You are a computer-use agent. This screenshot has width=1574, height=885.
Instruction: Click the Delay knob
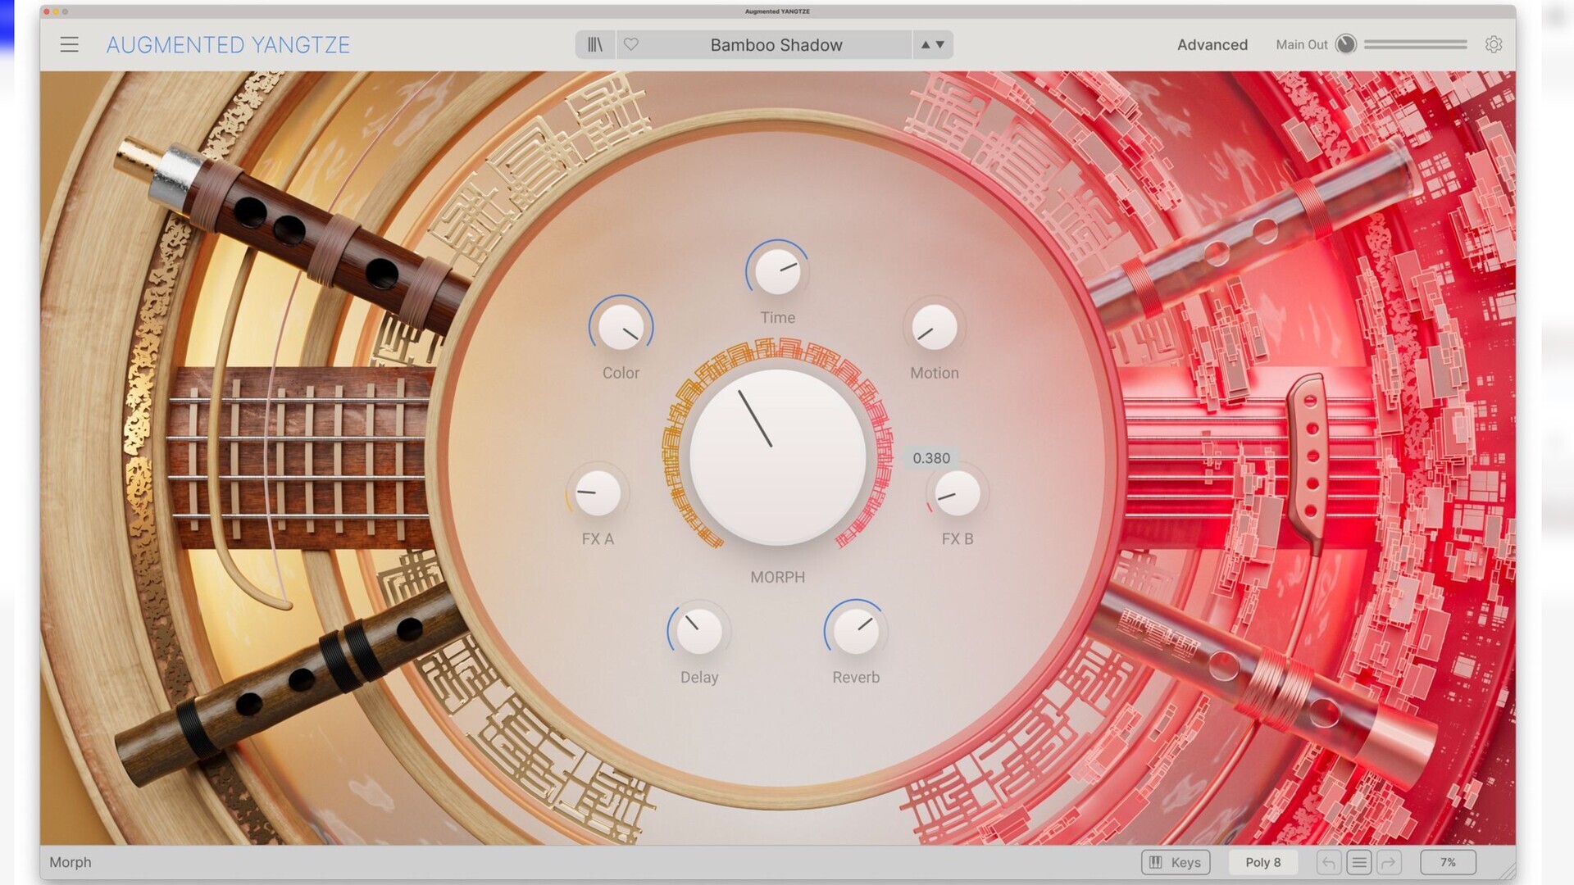pyautogui.click(x=698, y=631)
